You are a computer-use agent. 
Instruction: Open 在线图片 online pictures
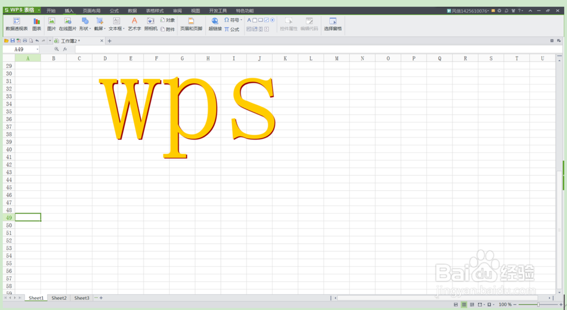coord(67,24)
